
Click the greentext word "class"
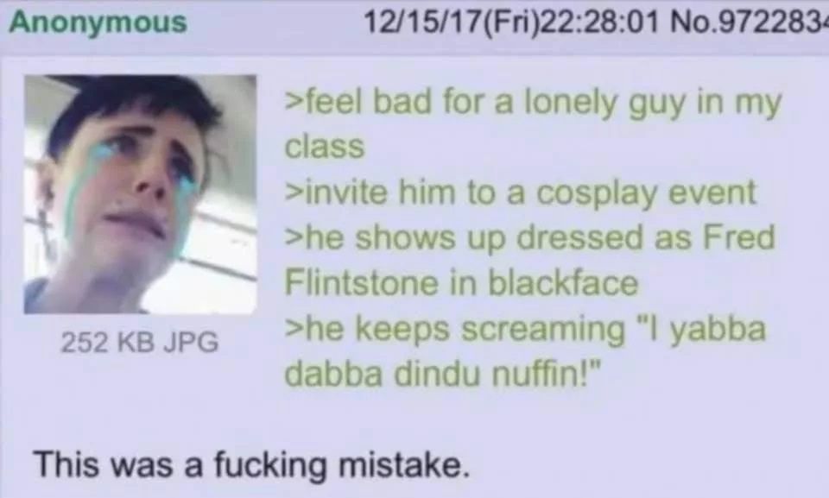point(325,147)
